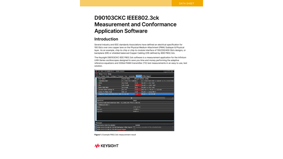Click the red X for Steady-State Voltage Vf
Screen dimensions: 283x159
[x=98, y=90]
